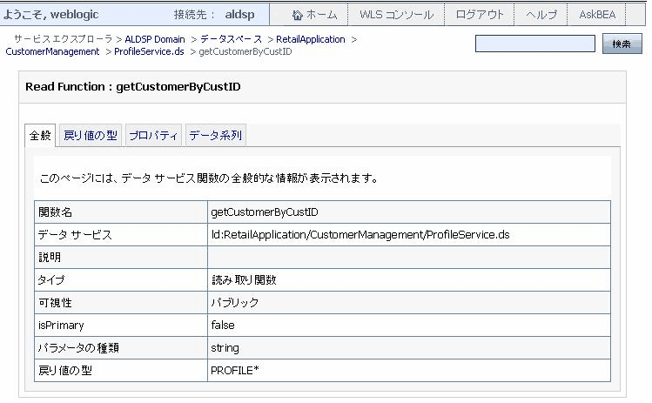Image resolution: width=652 pixels, height=403 pixels.
Task: Click the false value for isPrimary
Action: 223,325
